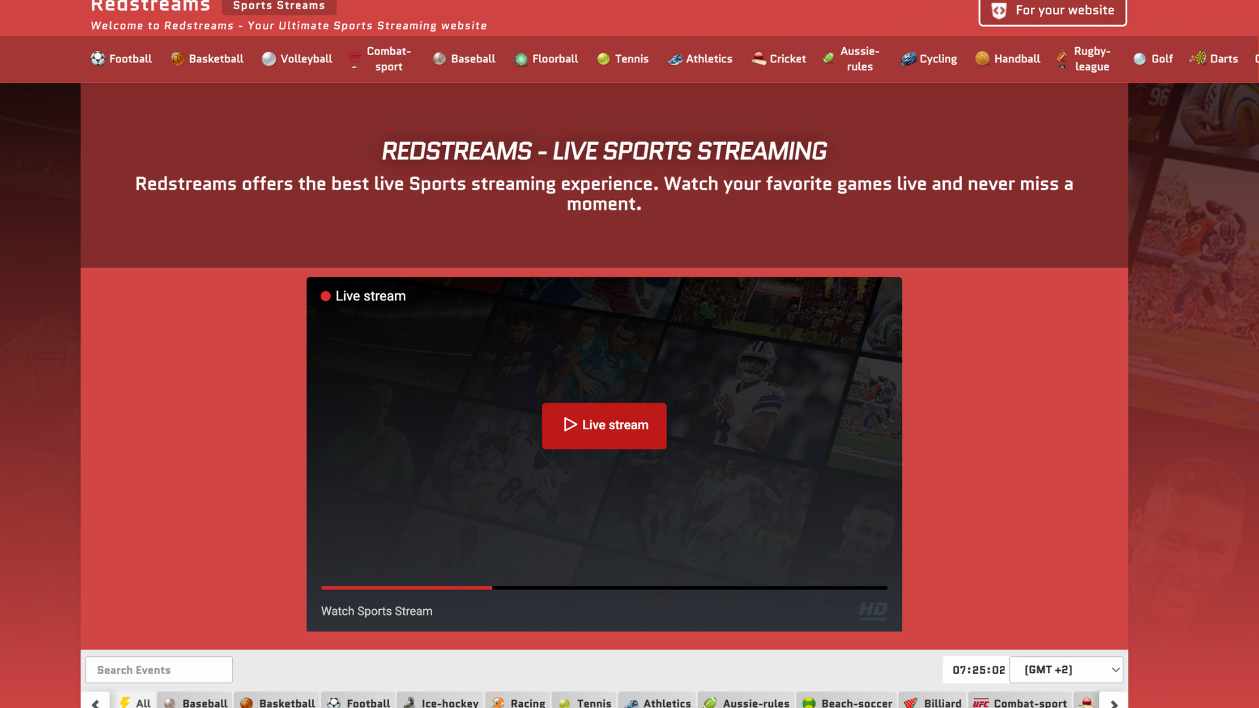Open Tennis streams via the tennis ball icon
The width and height of the screenshot is (1259, 708).
(x=603, y=59)
